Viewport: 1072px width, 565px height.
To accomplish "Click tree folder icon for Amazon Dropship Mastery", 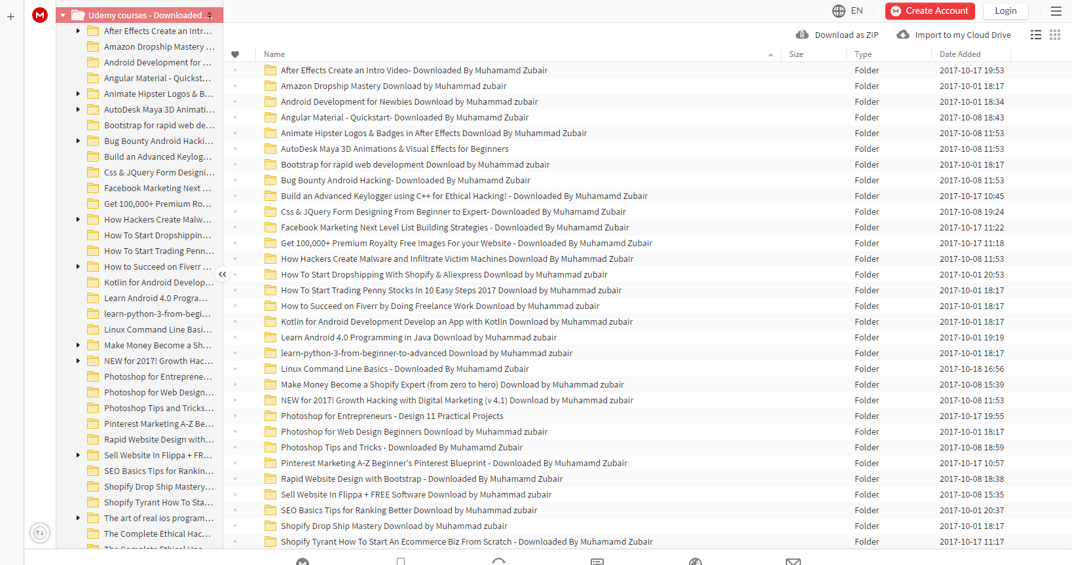I will pyautogui.click(x=93, y=46).
